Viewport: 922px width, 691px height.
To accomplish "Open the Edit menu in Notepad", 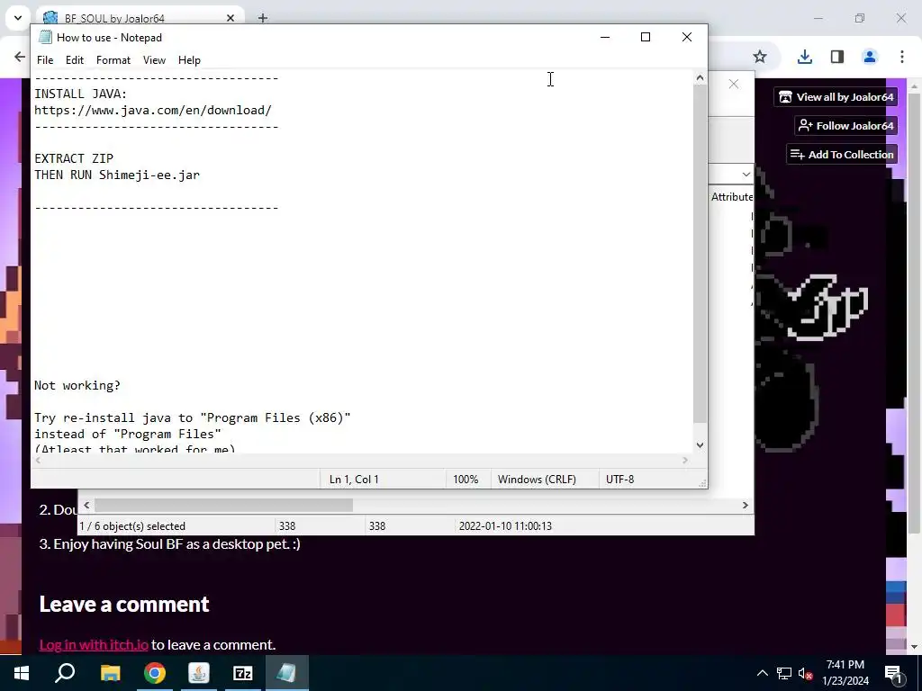I will 74,60.
